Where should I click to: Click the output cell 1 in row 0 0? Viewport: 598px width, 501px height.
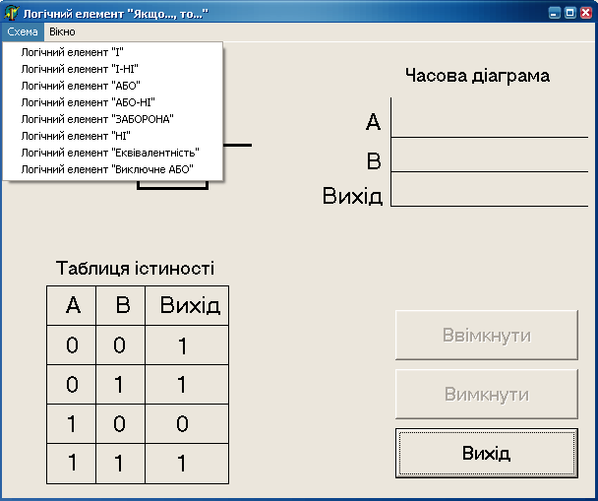pyautogui.click(x=187, y=344)
